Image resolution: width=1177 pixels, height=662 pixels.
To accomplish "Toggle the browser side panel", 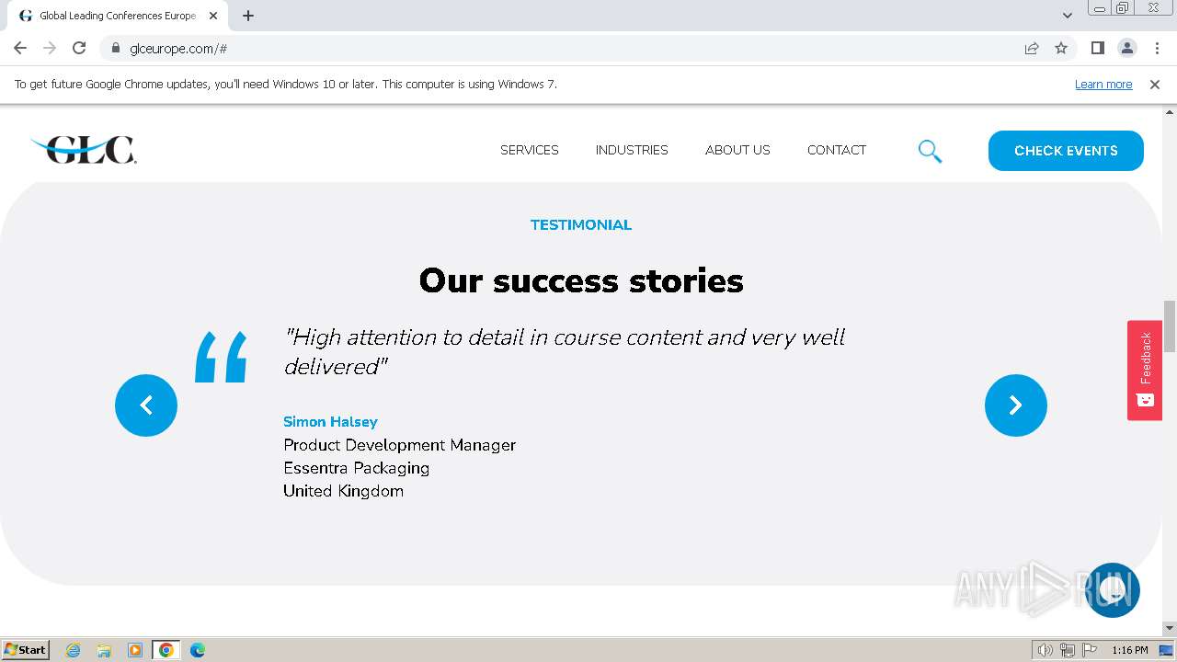I will point(1097,48).
